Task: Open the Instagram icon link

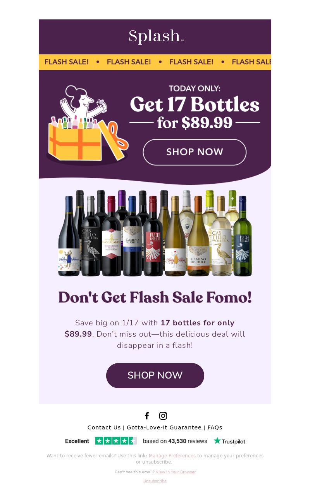Action: coord(163,416)
